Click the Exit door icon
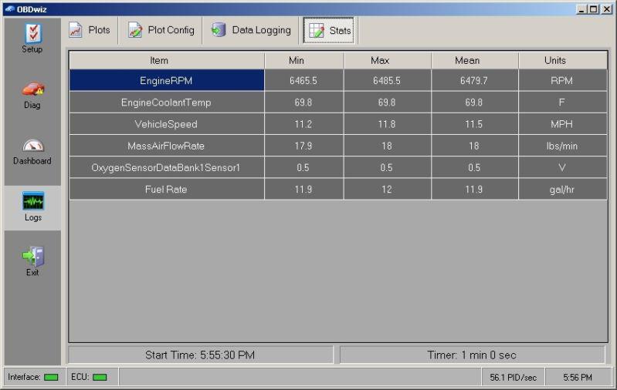This screenshot has width=617, height=390. pyautogui.click(x=32, y=257)
